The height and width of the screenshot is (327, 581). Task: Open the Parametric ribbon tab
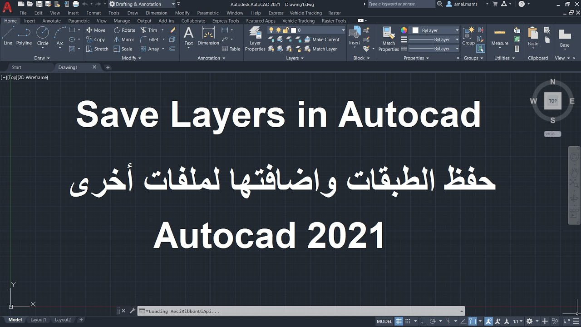pos(79,21)
